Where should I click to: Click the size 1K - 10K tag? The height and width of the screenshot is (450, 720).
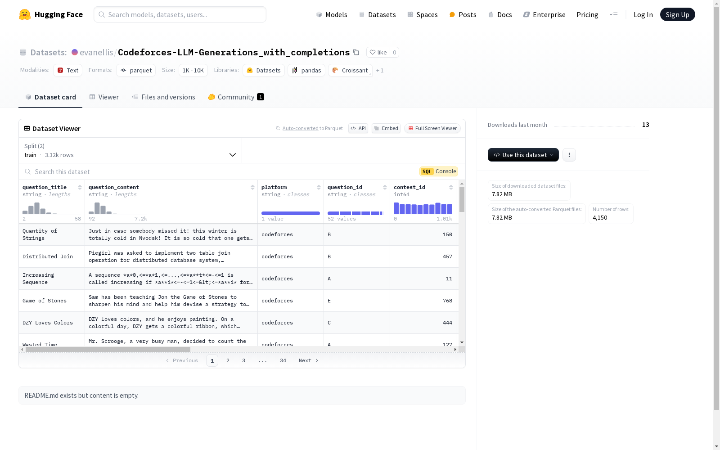pos(193,70)
